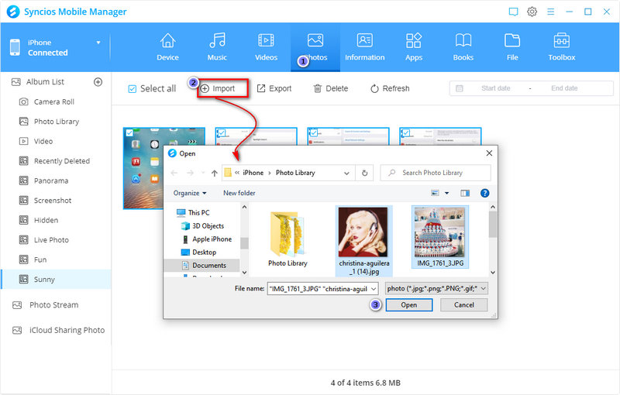Click the file list scrollbar down arrow
The width and height of the screenshot is (620, 395).
[x=493, y=272]
